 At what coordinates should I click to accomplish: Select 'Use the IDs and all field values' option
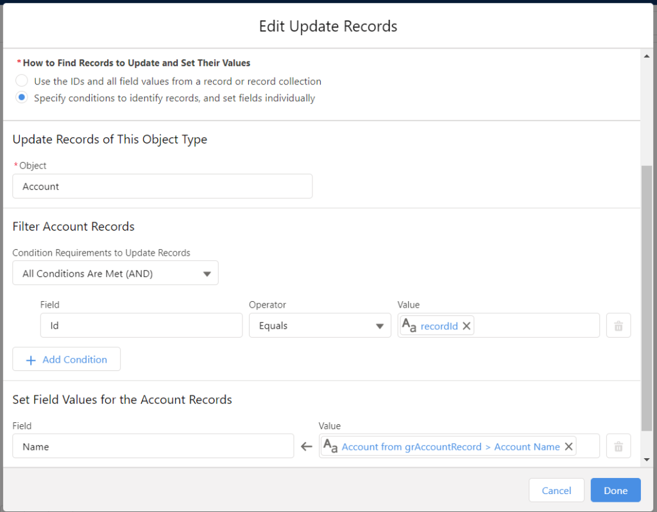pyautogui.click(x=22, y=81)
